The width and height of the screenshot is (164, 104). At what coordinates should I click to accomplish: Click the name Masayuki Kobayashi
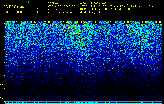pos(93,3)
